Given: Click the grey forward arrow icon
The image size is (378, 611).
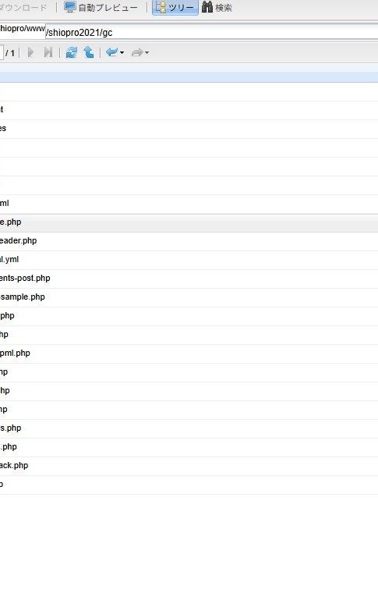Looking at the screenshot, I should click(x=137, y=52).
